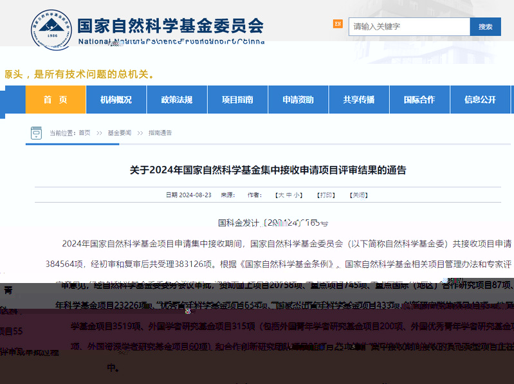The height and width of the screenshot is (384, 514).
Task: Open the 申请资助 navigation item
Action: (x=298, y=100)
